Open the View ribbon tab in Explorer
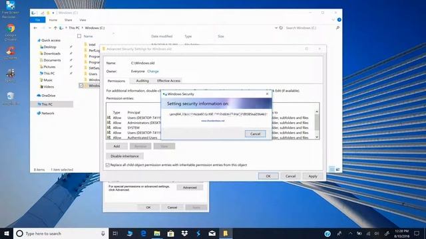 (x=83, y=20)
